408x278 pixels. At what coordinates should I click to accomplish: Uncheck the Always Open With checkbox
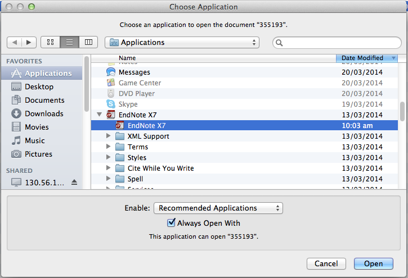[172, 223]
